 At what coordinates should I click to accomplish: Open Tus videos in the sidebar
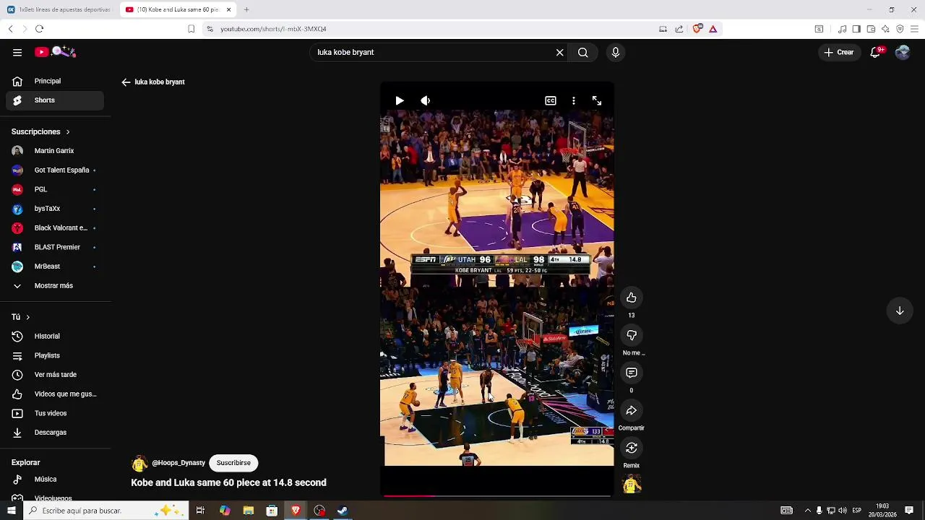point(55,413)
